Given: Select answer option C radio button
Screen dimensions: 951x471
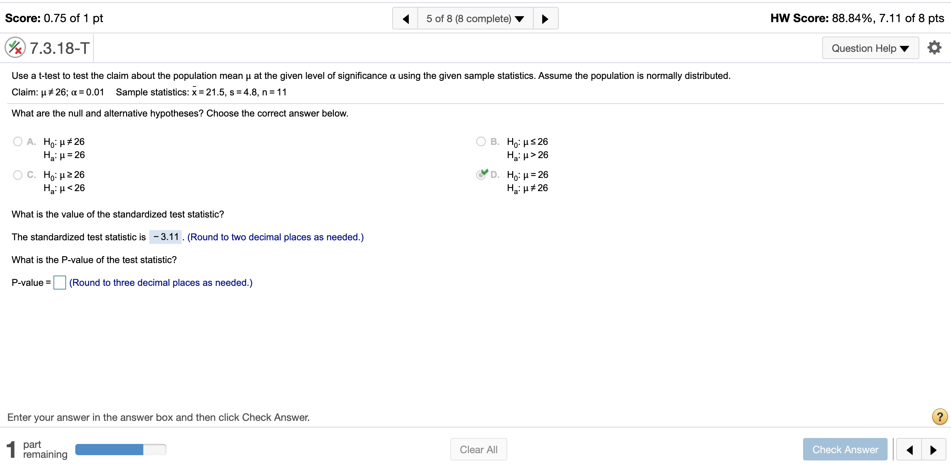Looking at the screenshot, I should (18, 175).
